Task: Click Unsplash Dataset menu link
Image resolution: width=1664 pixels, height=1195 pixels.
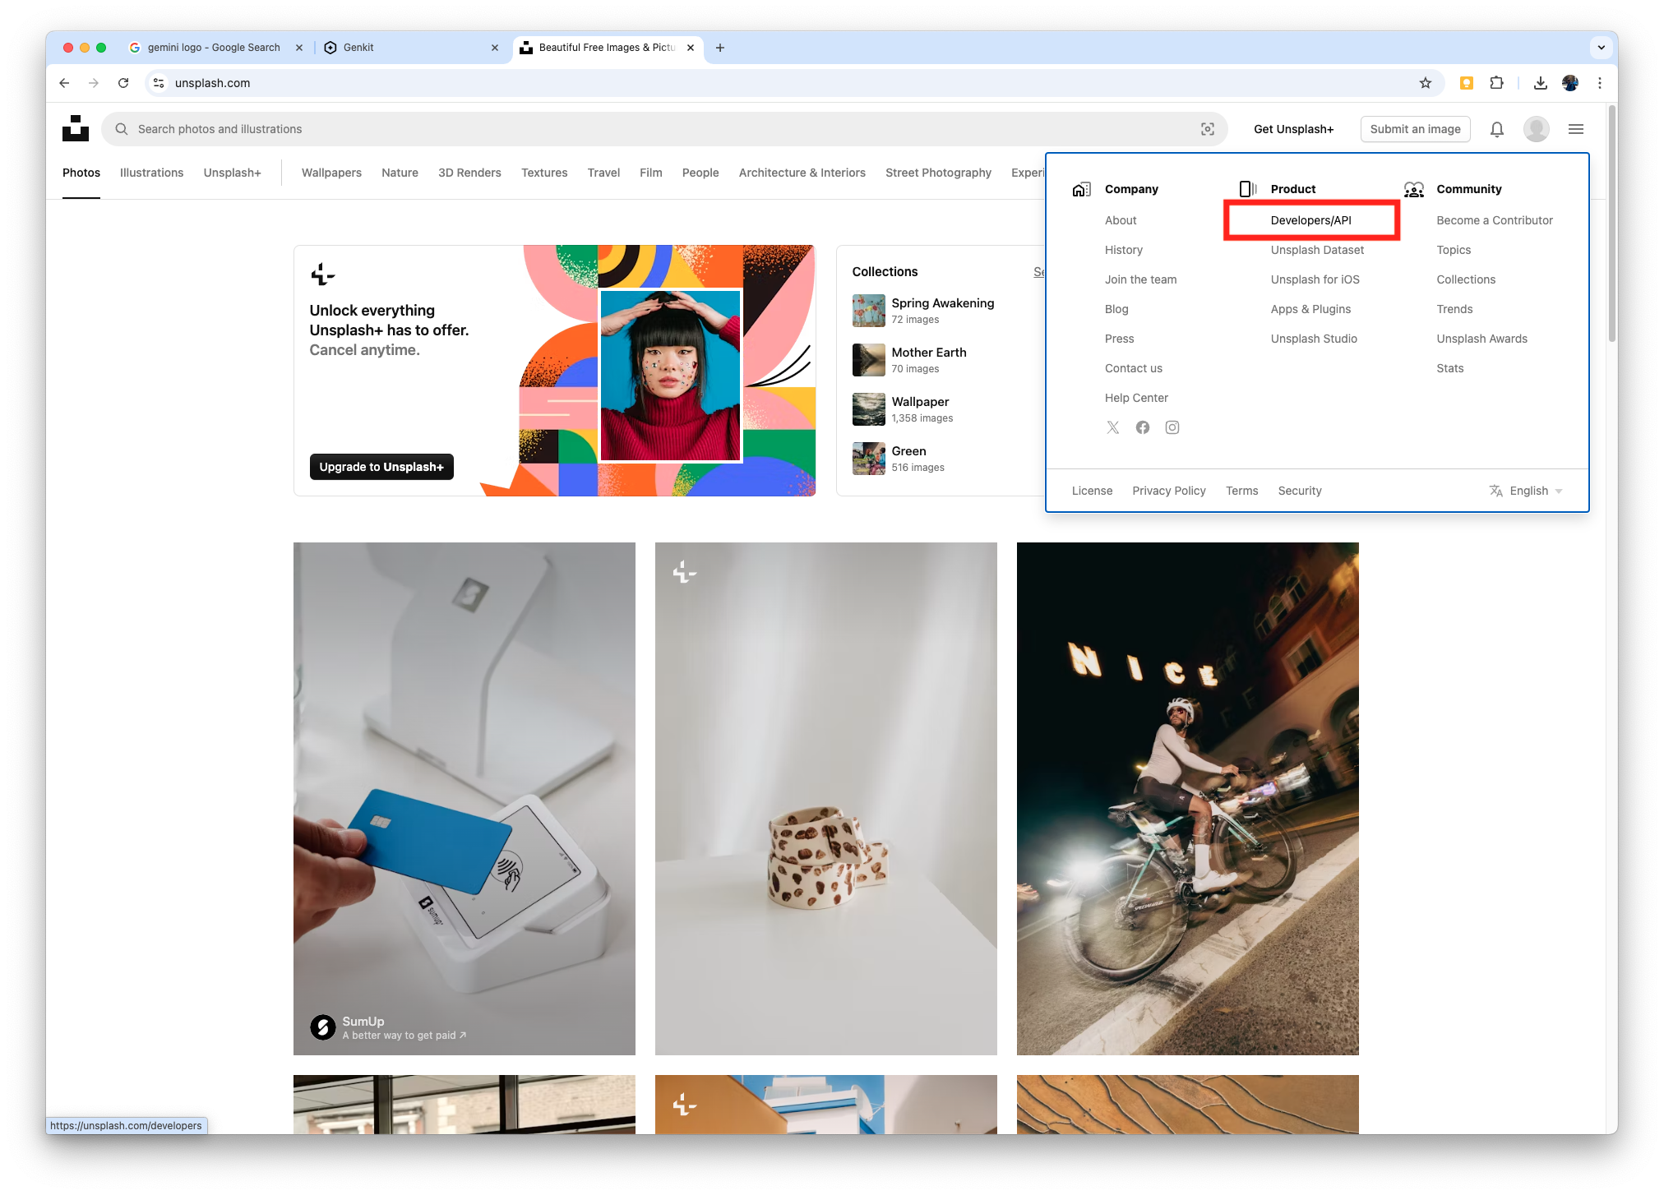Action: [x=1317, y=250]
